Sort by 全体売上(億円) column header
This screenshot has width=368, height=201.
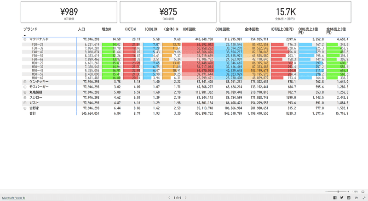coord(336,31)
